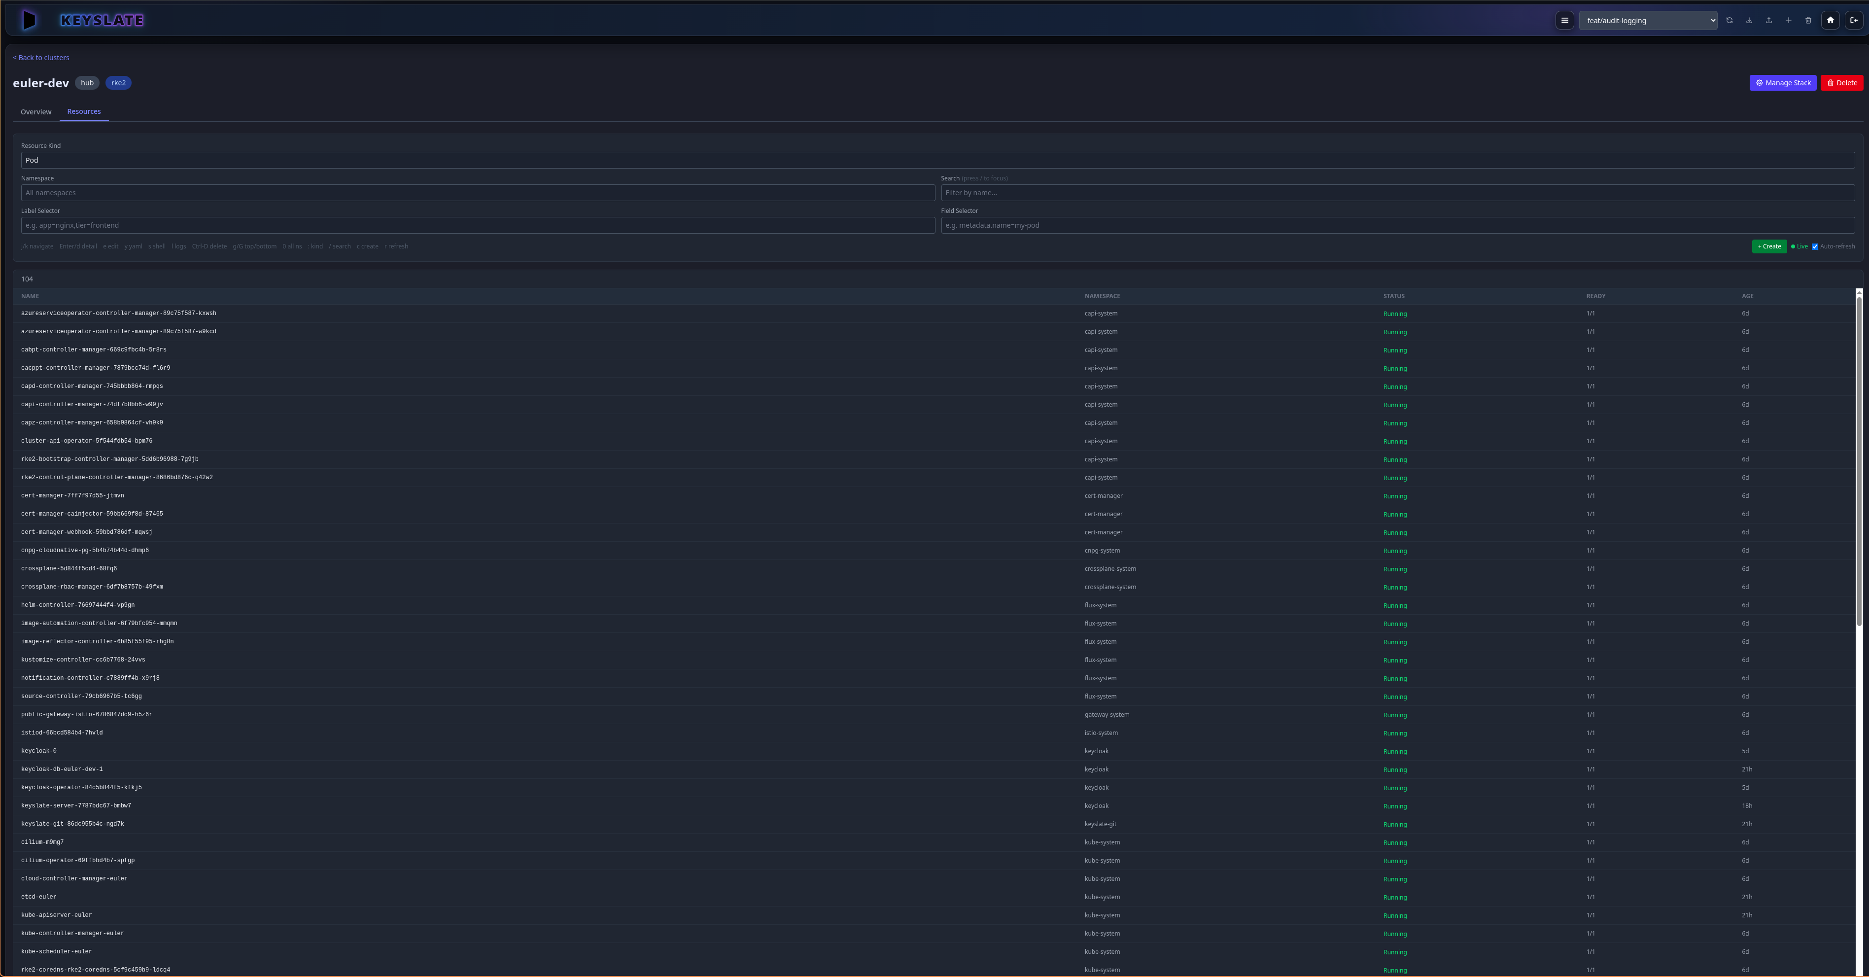
Task: Select pod cert-manager-webhook-59bbd786df-mqwsj
Action: tap(934, 532)
